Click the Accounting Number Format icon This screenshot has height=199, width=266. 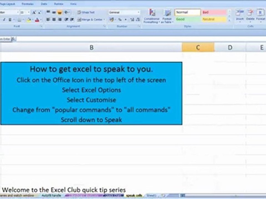(x=112, y=20)
